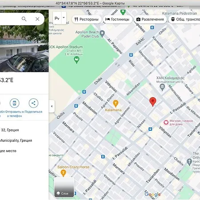The image size is (200, 200).
Task: Open the language dropdown arrow
Action: [x=64, y=18]
